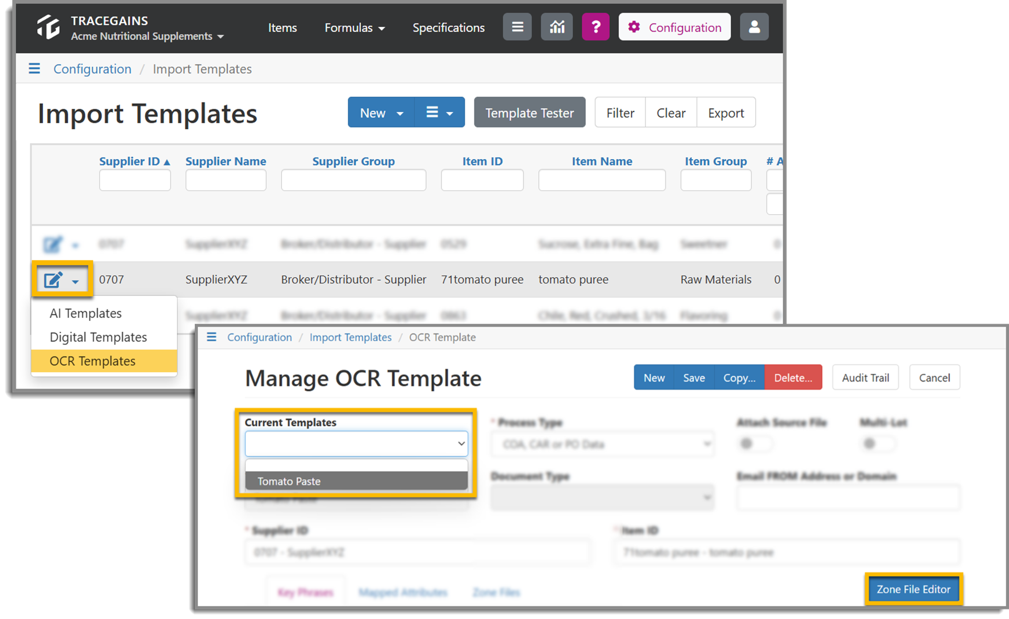Image resolution: width=1009 pixels, height=619 pixels.
Task: Select OCR Templates from the dropdown menu
Action: click(104, 361)
